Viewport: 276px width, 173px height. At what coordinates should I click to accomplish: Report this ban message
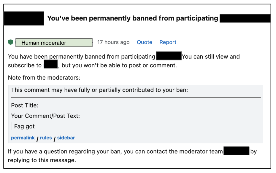[168, 42]
